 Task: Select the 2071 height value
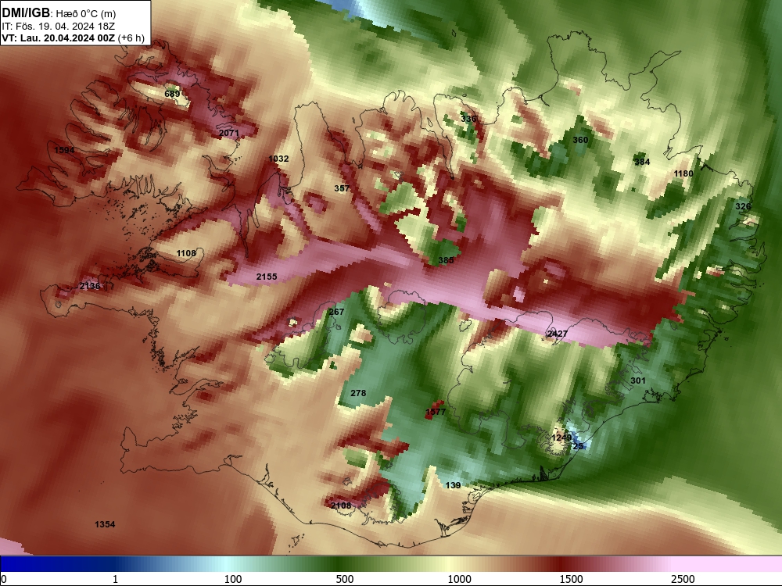click(x=229, y=133)
